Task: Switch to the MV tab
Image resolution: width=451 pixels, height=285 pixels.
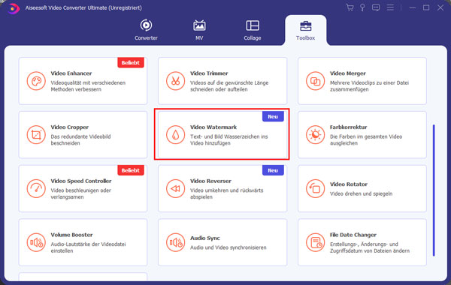Action: [199, 30]
